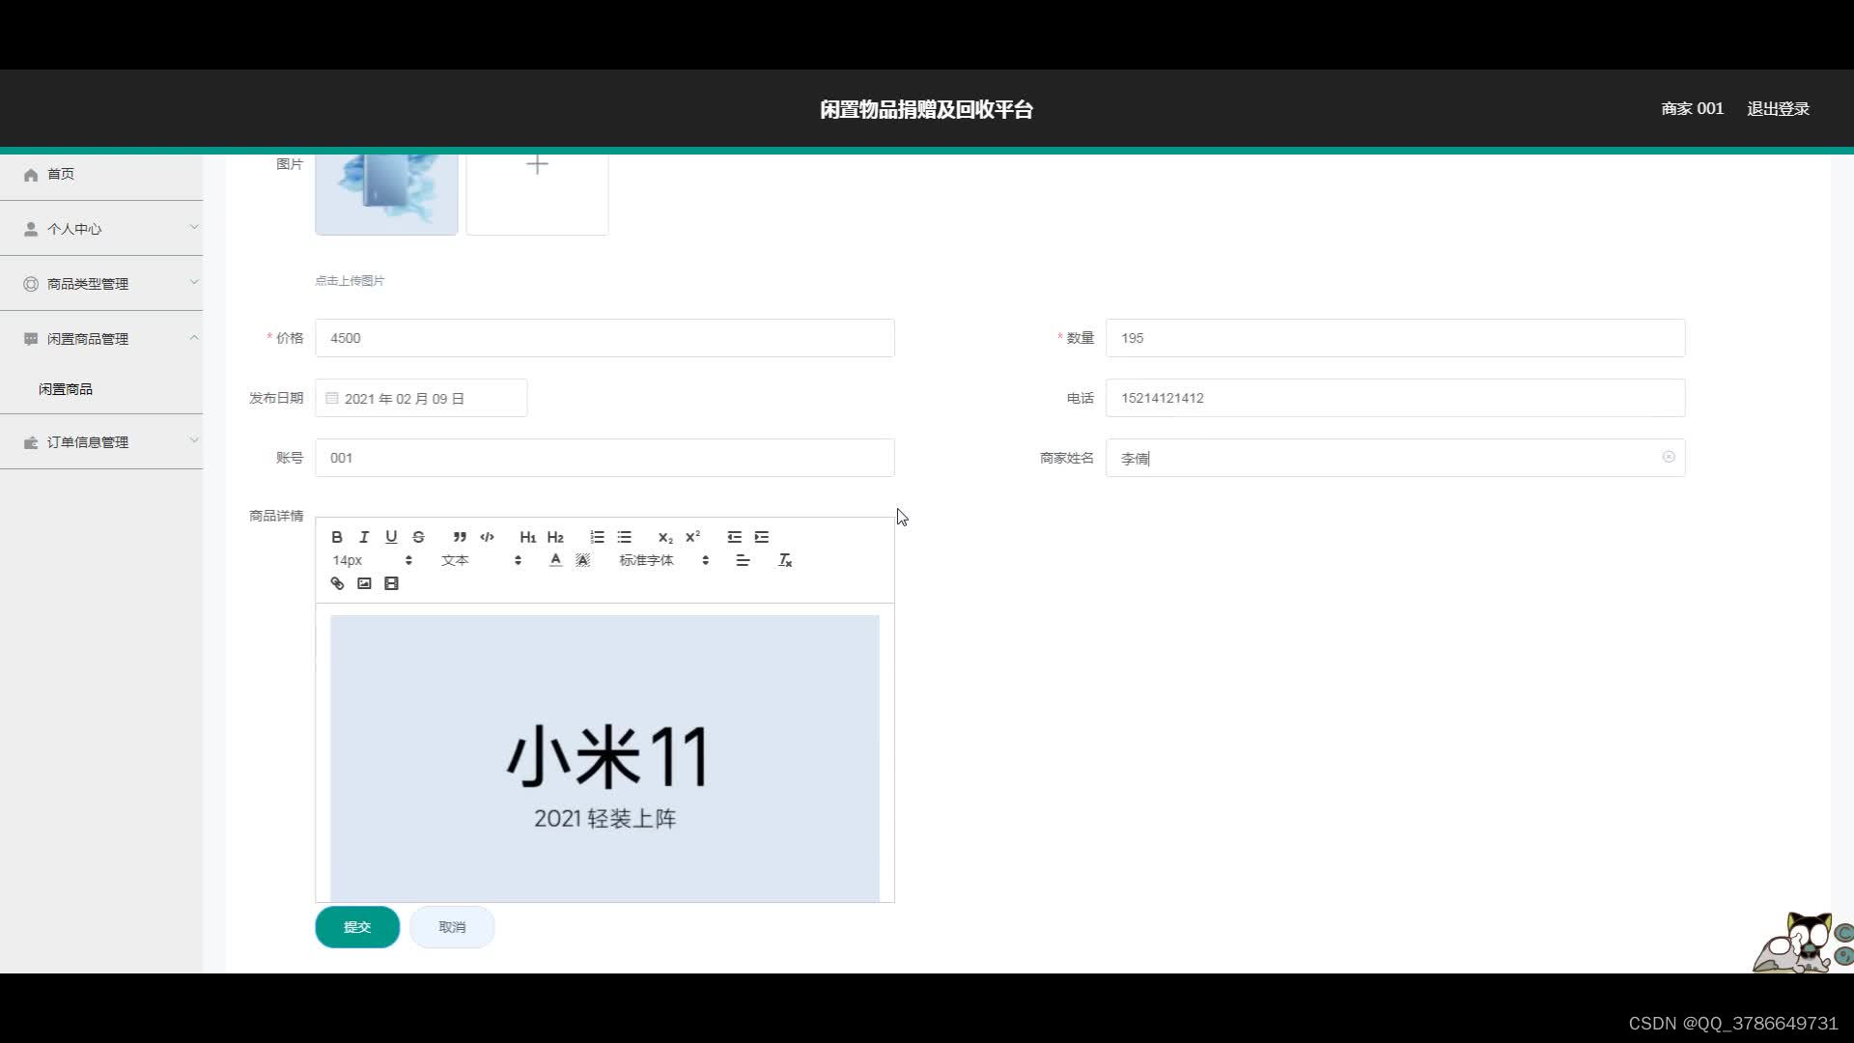Open the text background color picker
Viewport: 1854px width, 1043px height.
pyautogui.click(x=582, y=560)
